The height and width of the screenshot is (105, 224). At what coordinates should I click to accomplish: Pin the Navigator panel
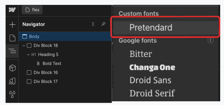point(103,24)
